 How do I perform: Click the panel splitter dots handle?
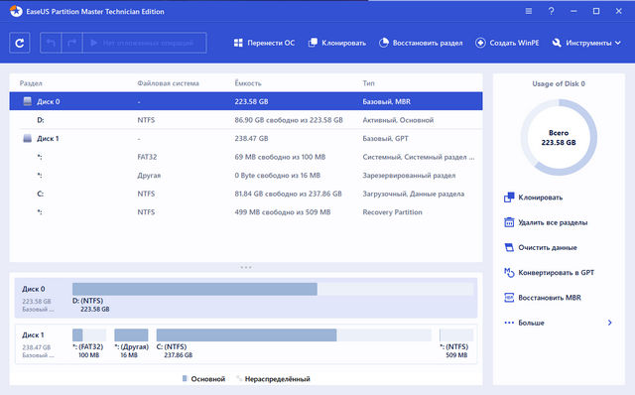click(x=246, y=267)
